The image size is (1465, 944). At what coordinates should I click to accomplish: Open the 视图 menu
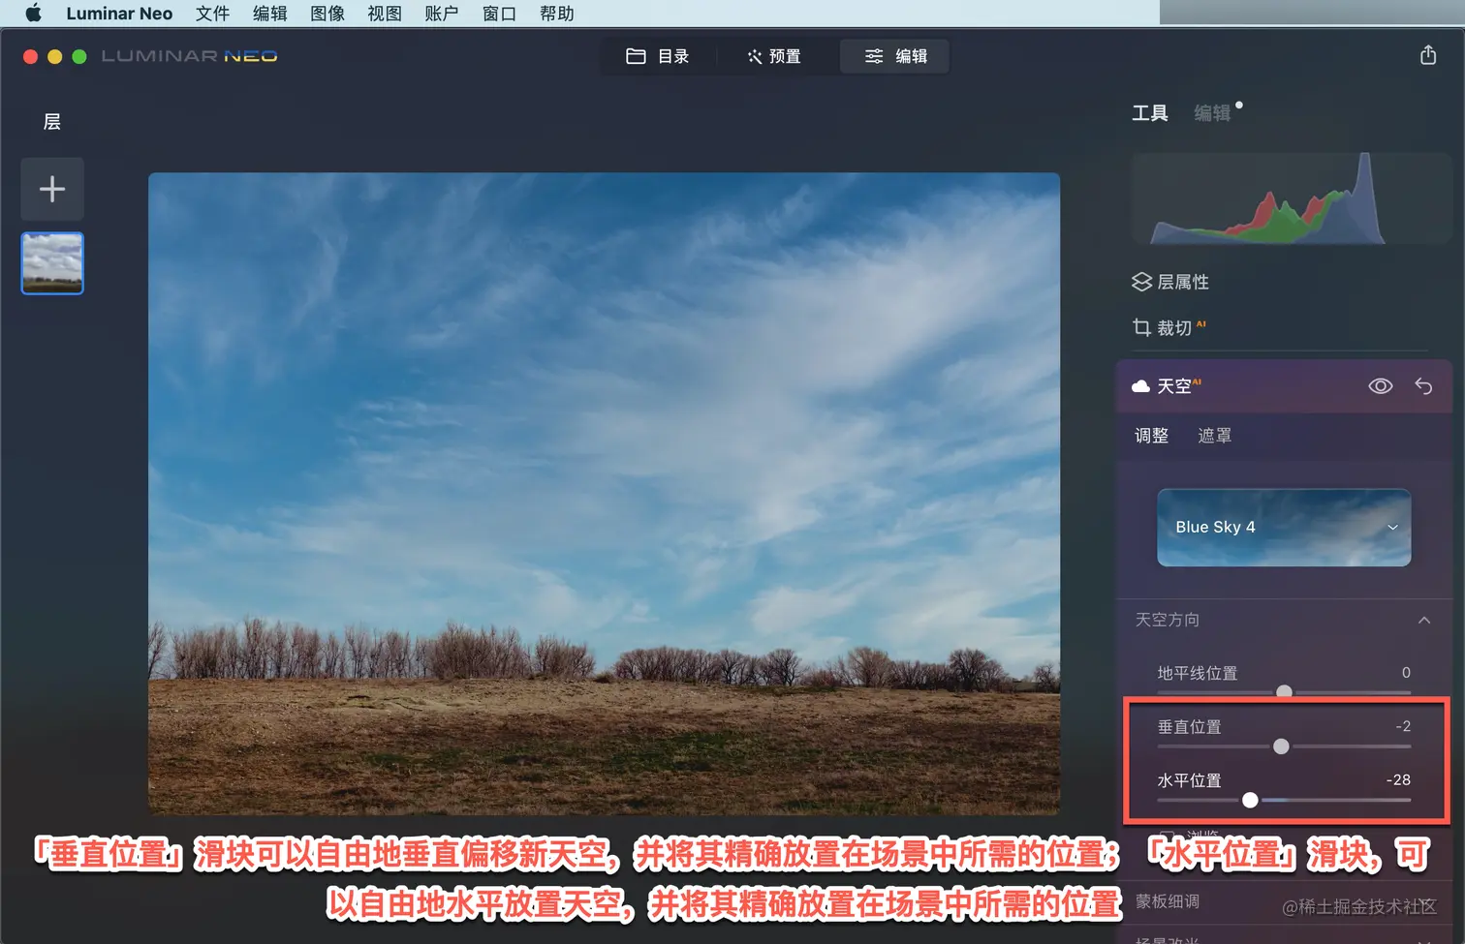pyautogui.click(x=385, y=14)
